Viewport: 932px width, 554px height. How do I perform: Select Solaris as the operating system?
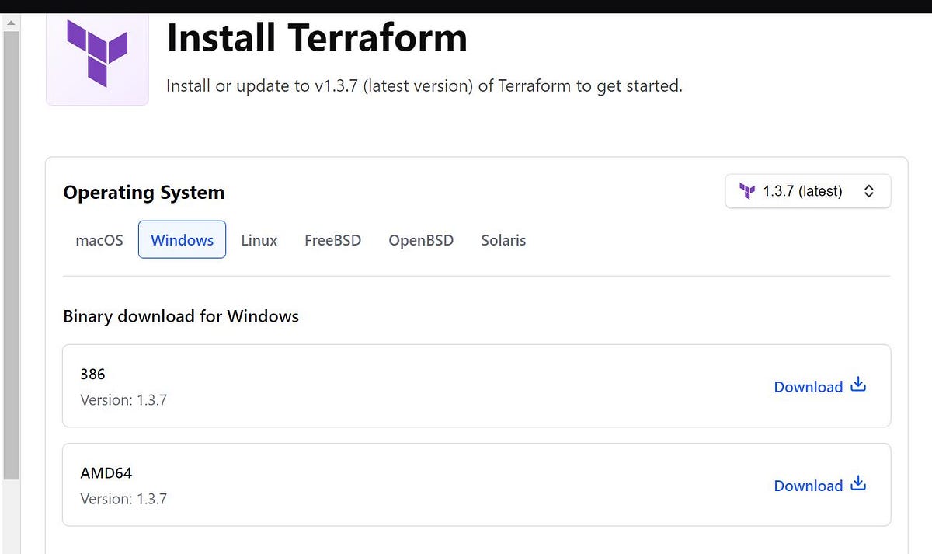[x=503, y=240]
